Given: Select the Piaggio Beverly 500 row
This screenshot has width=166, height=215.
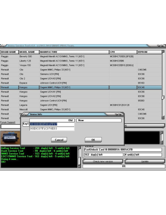Looking at the screenshot, I should pos(81,56).
